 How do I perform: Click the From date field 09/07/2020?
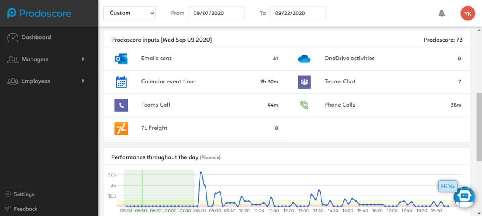point(216,13)
